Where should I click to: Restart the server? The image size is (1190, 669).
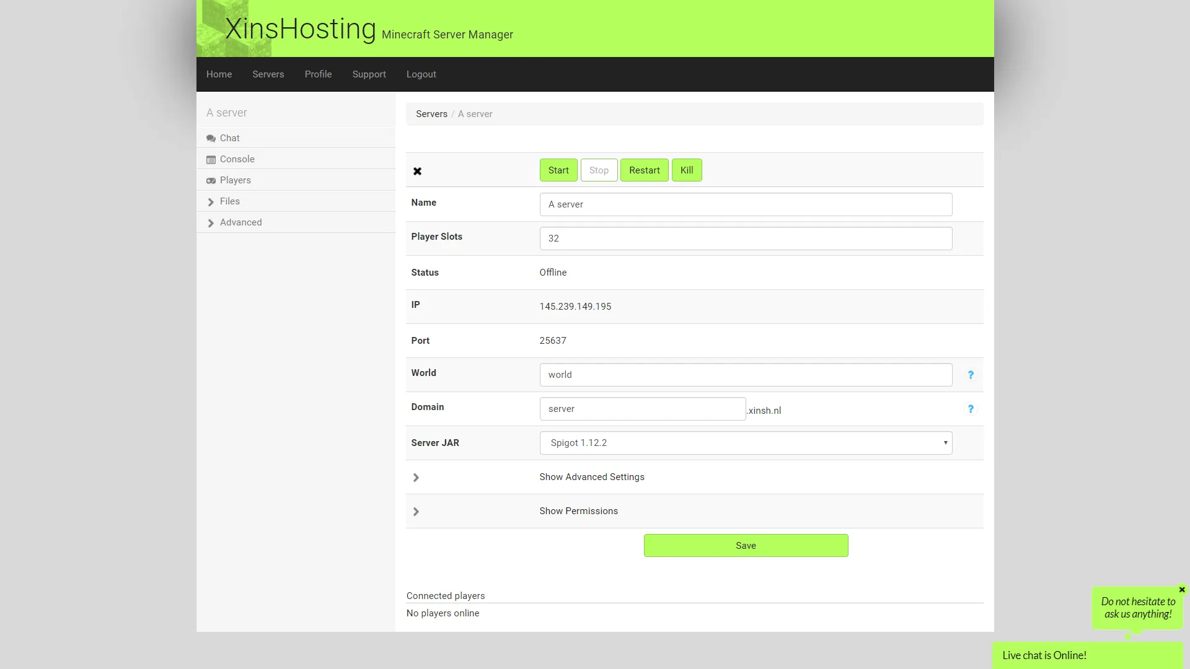click(644, 170)
